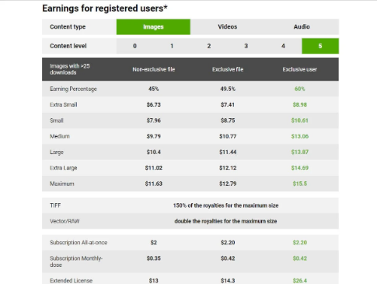Screen dimensions: 377x284
Task: Click the green $10.61 value
Action: 300,121
